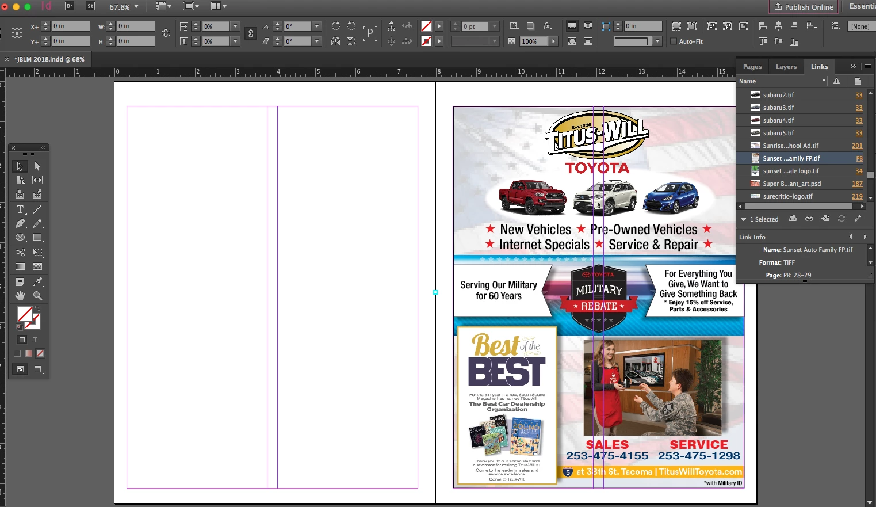Enable the Auto-Fit checkbox
This screenshot has width=876, height=507.
click(674, 41)
